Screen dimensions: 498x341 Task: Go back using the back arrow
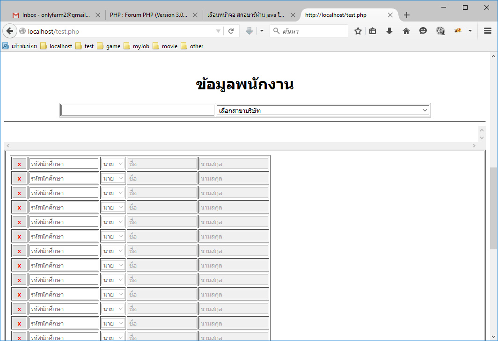click(x=9, y=31)
